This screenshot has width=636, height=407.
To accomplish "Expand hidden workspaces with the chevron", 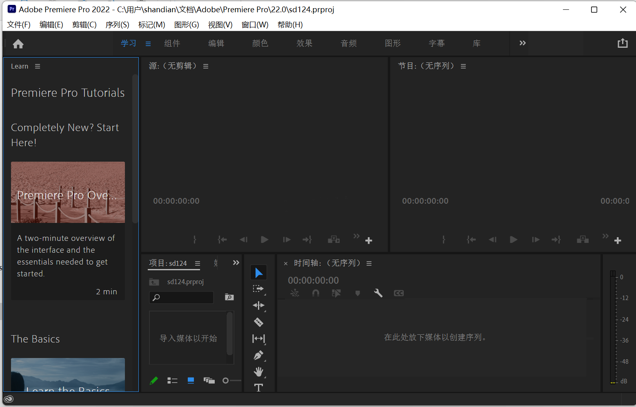I will [x=522, y=42].
